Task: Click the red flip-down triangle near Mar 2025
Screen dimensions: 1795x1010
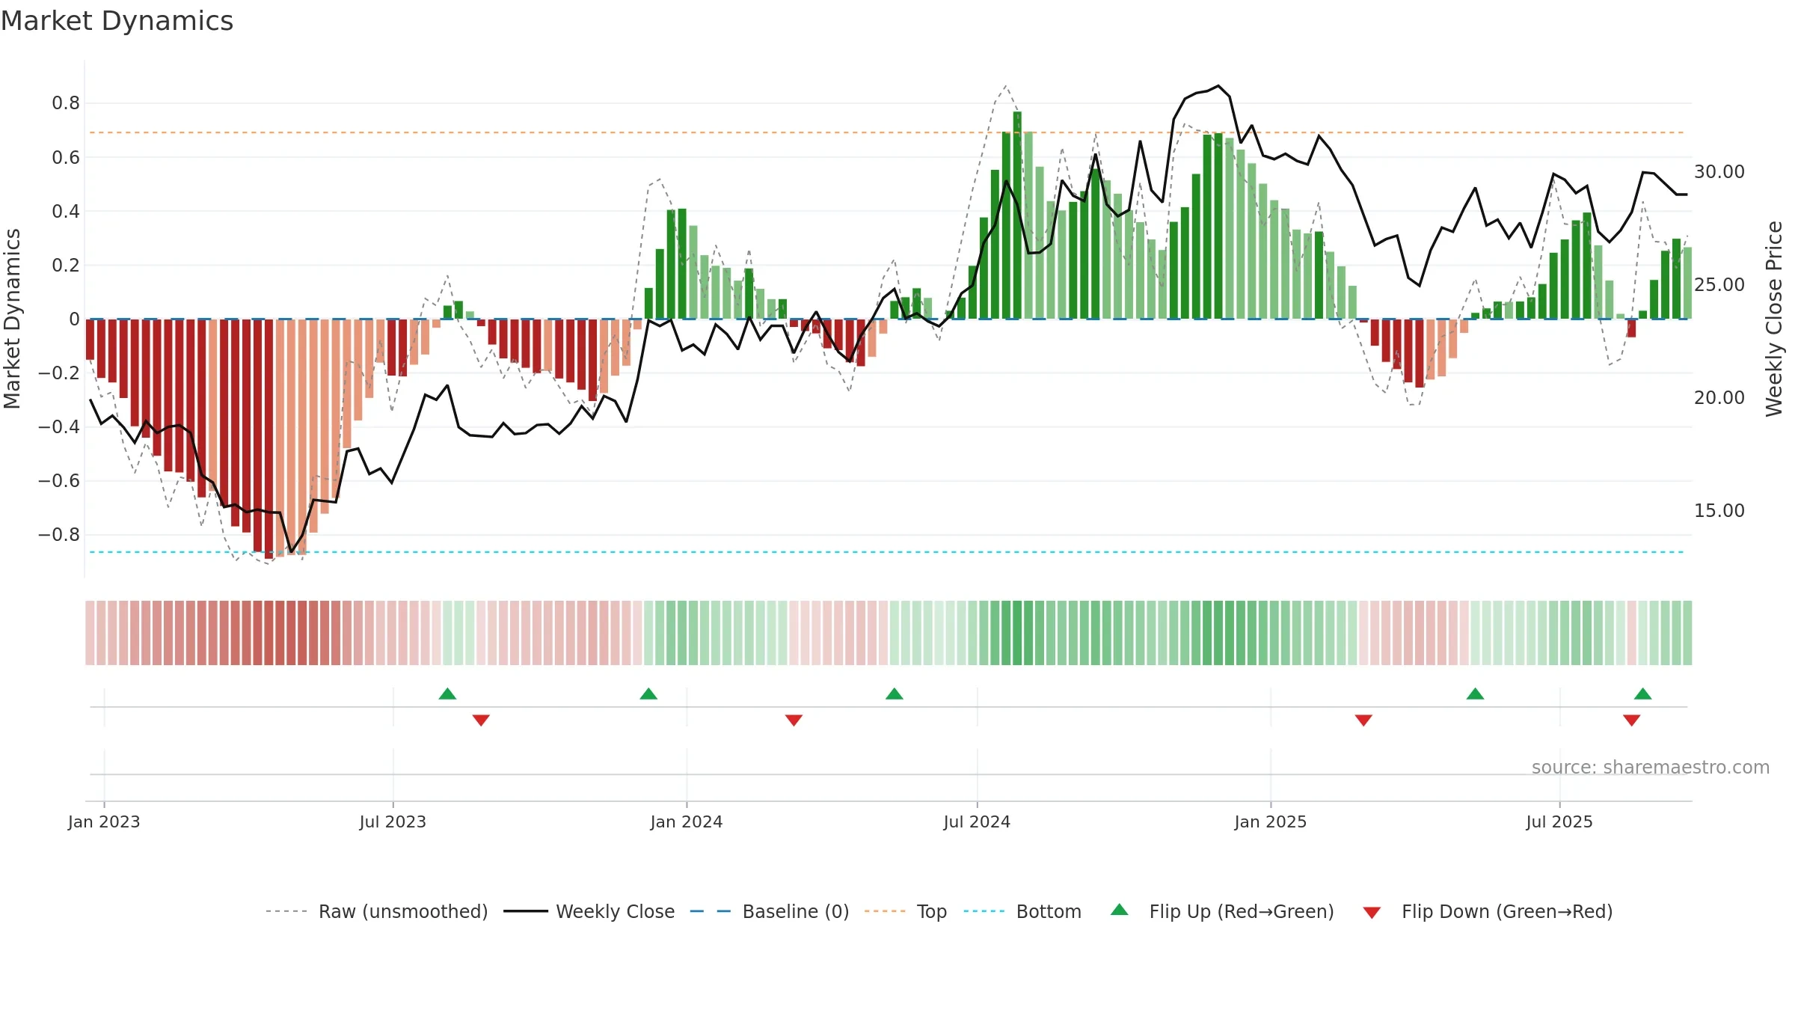Action: coord(1363,720)
